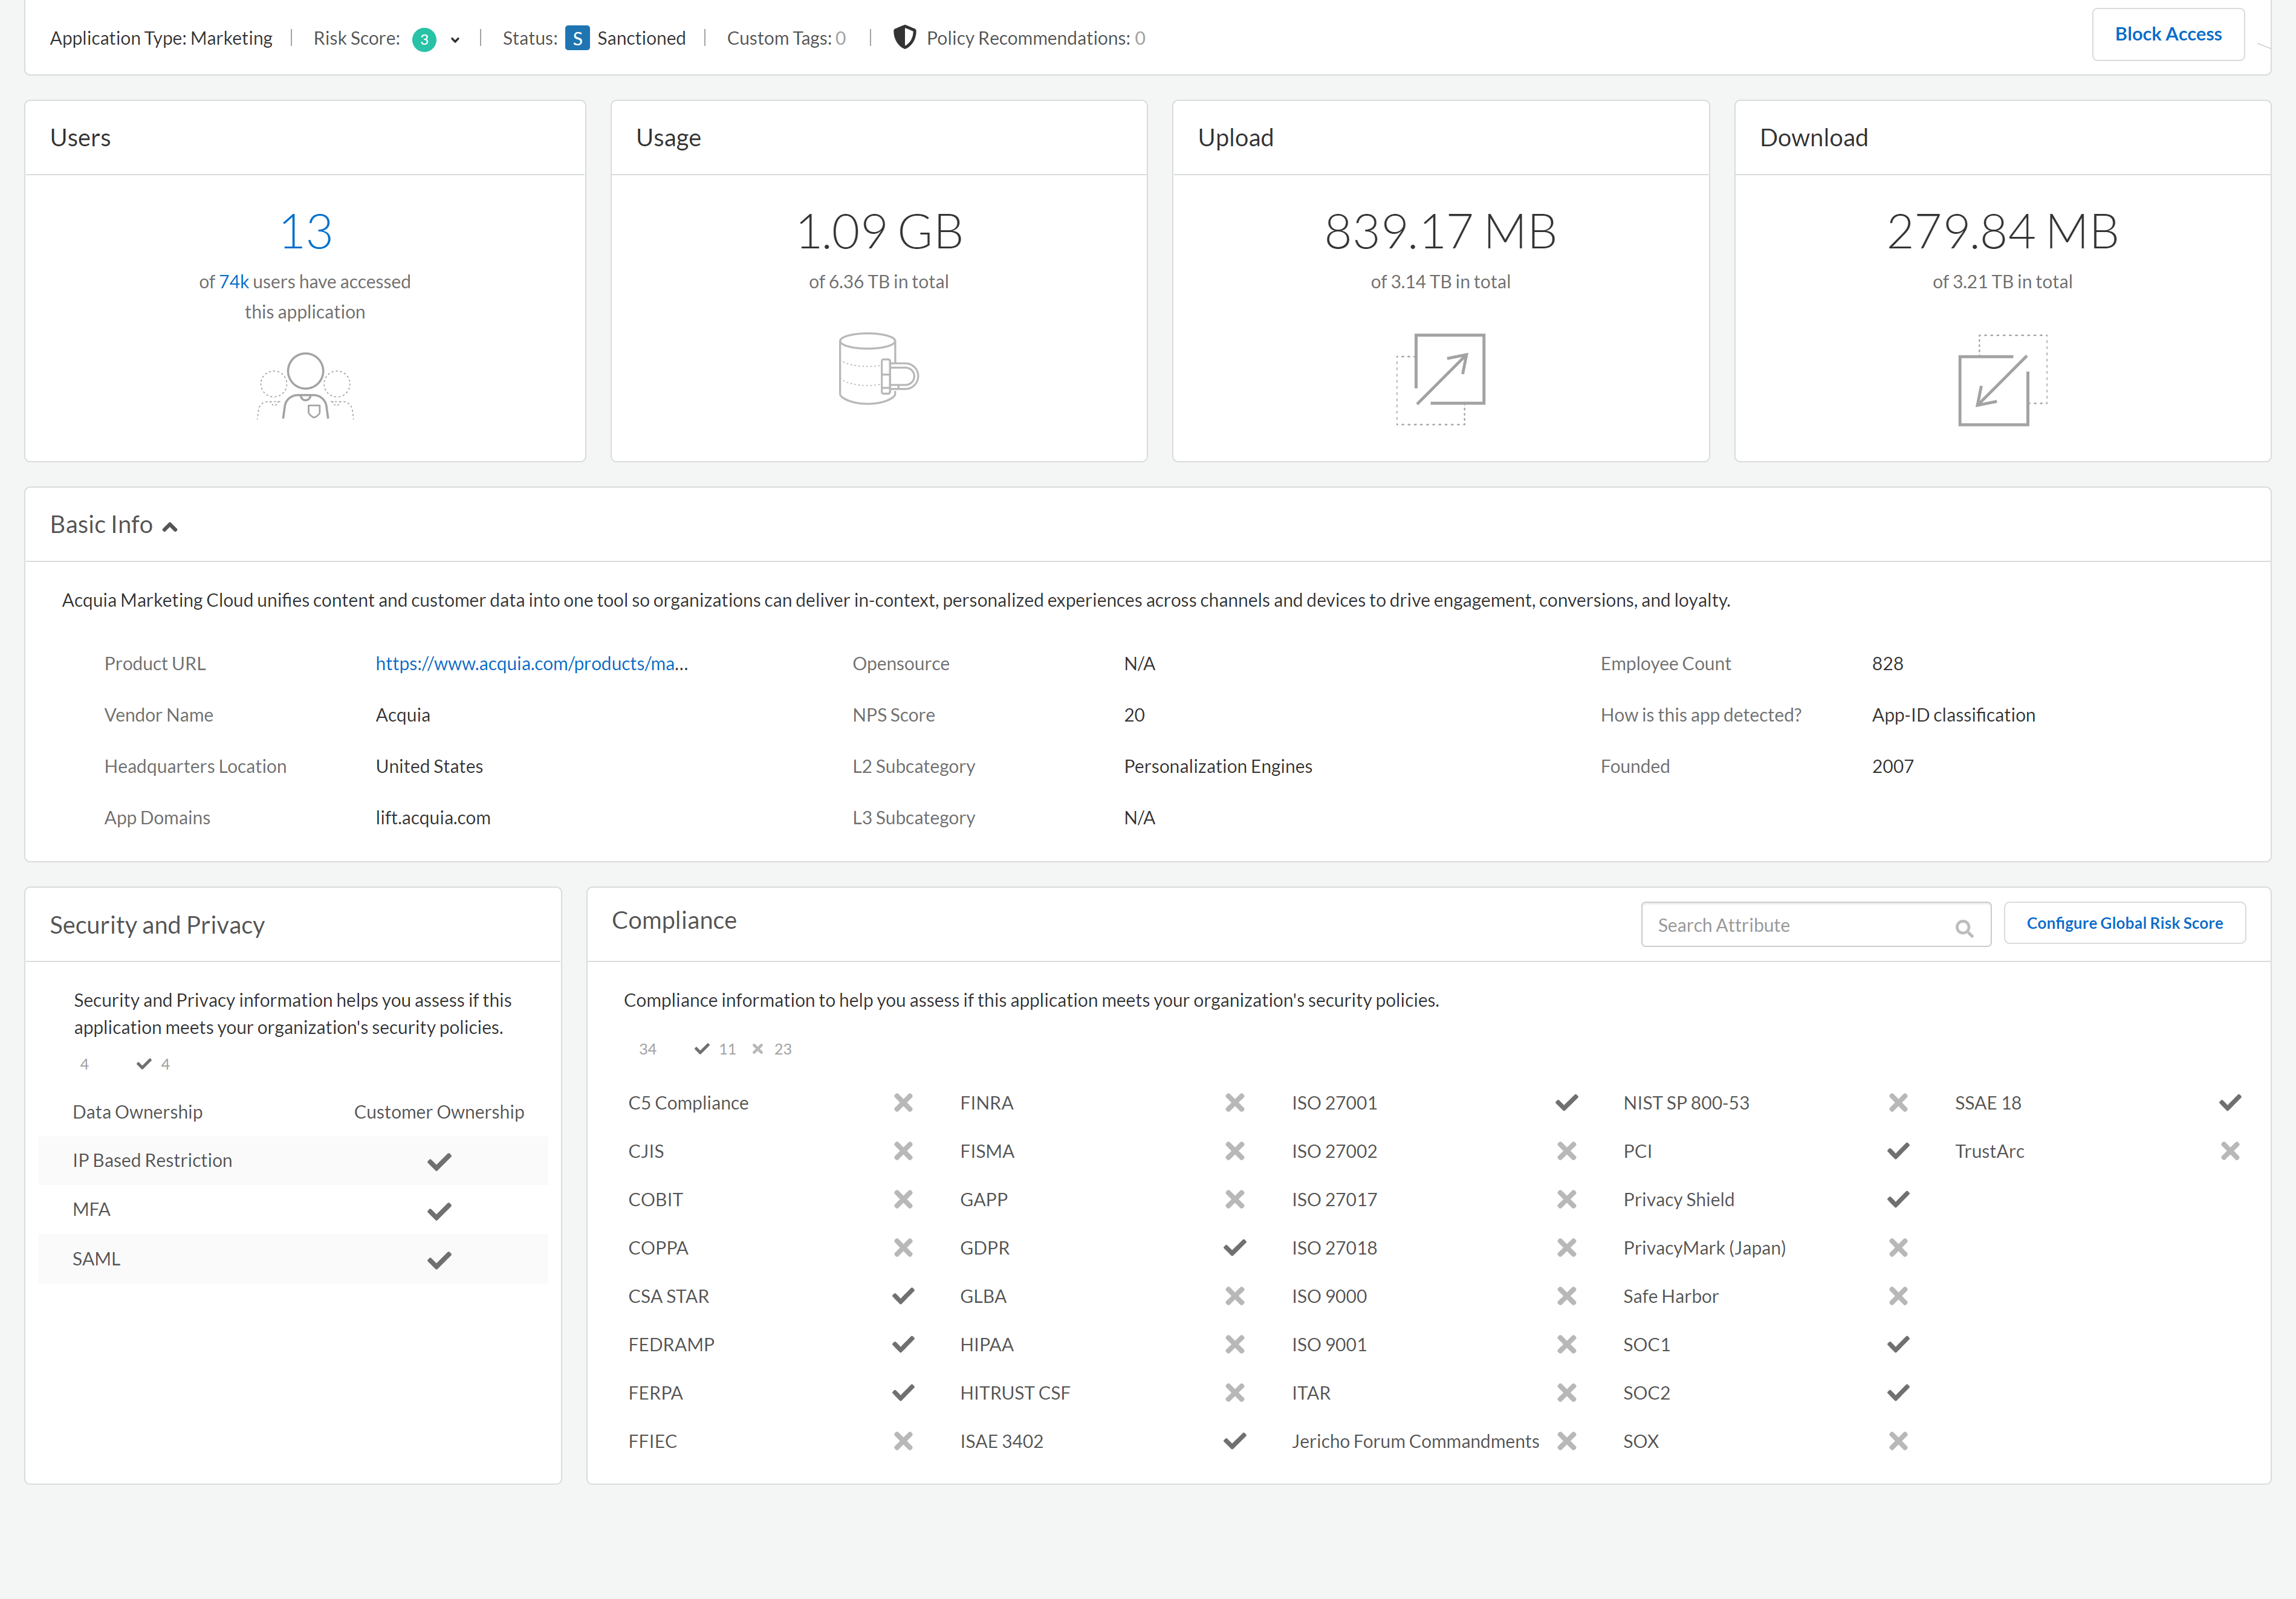The image size is (2296, 1599).
Task: Click the green risk score 3 badge
Action: point(424,39)
